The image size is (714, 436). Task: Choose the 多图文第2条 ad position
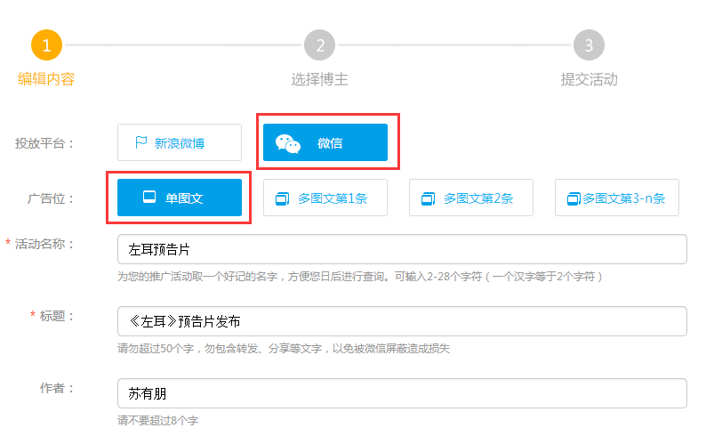471,198
